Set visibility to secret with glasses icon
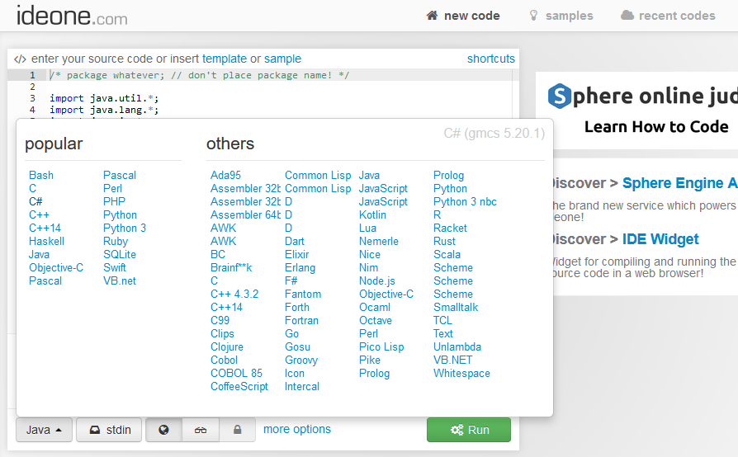 201,430
